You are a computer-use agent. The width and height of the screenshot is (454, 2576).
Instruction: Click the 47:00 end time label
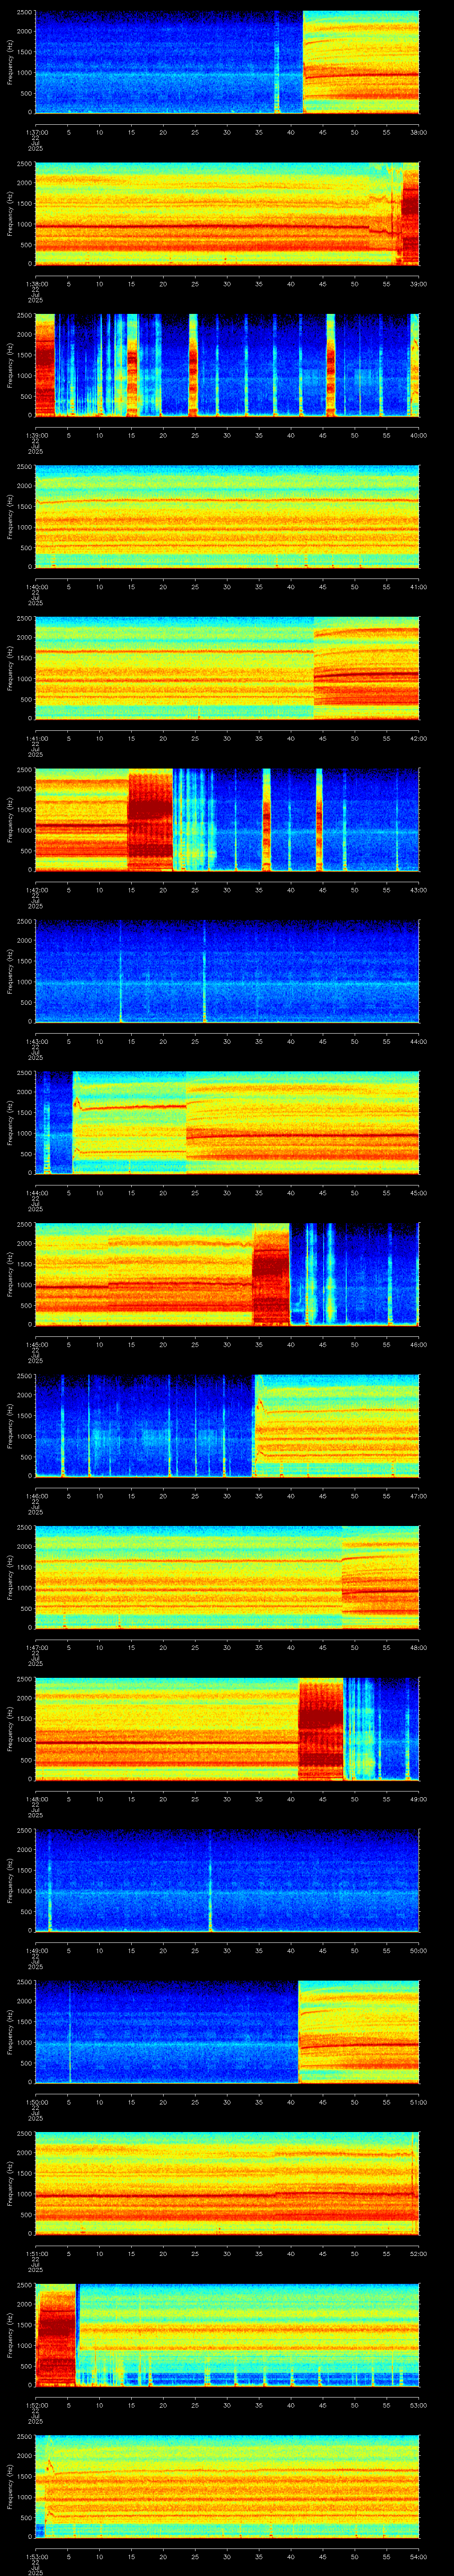point(419,1496)
